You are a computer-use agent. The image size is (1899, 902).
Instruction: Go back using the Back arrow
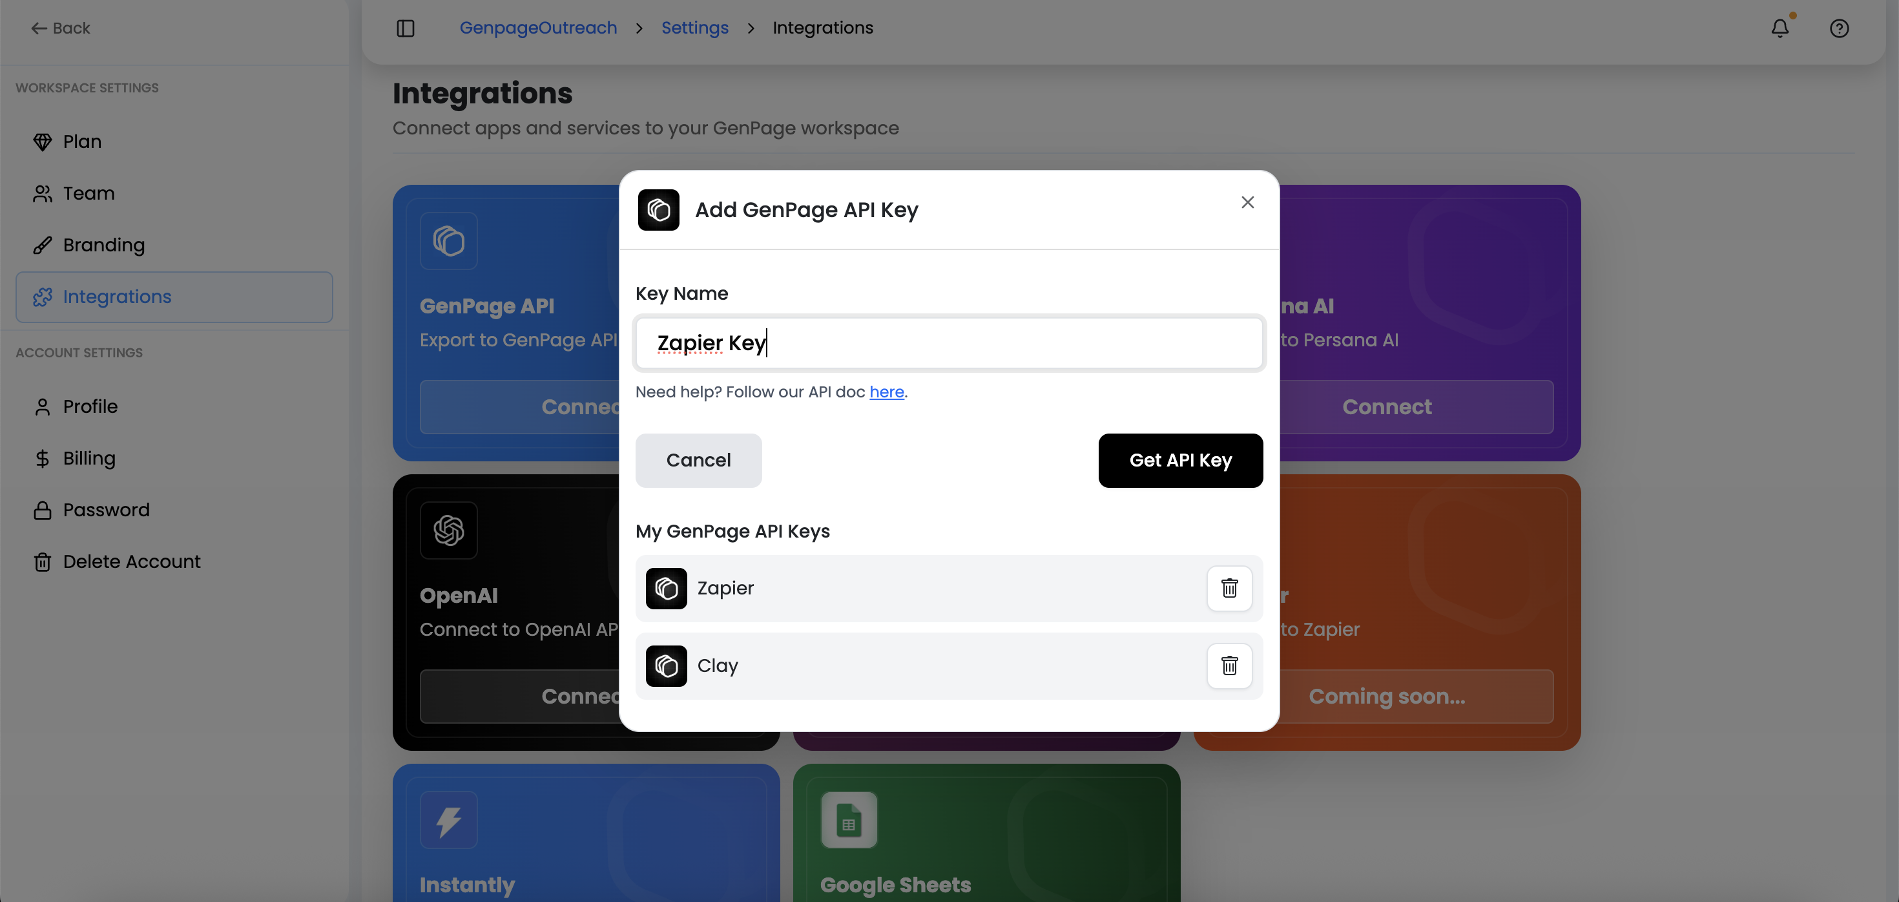[59, 28]
